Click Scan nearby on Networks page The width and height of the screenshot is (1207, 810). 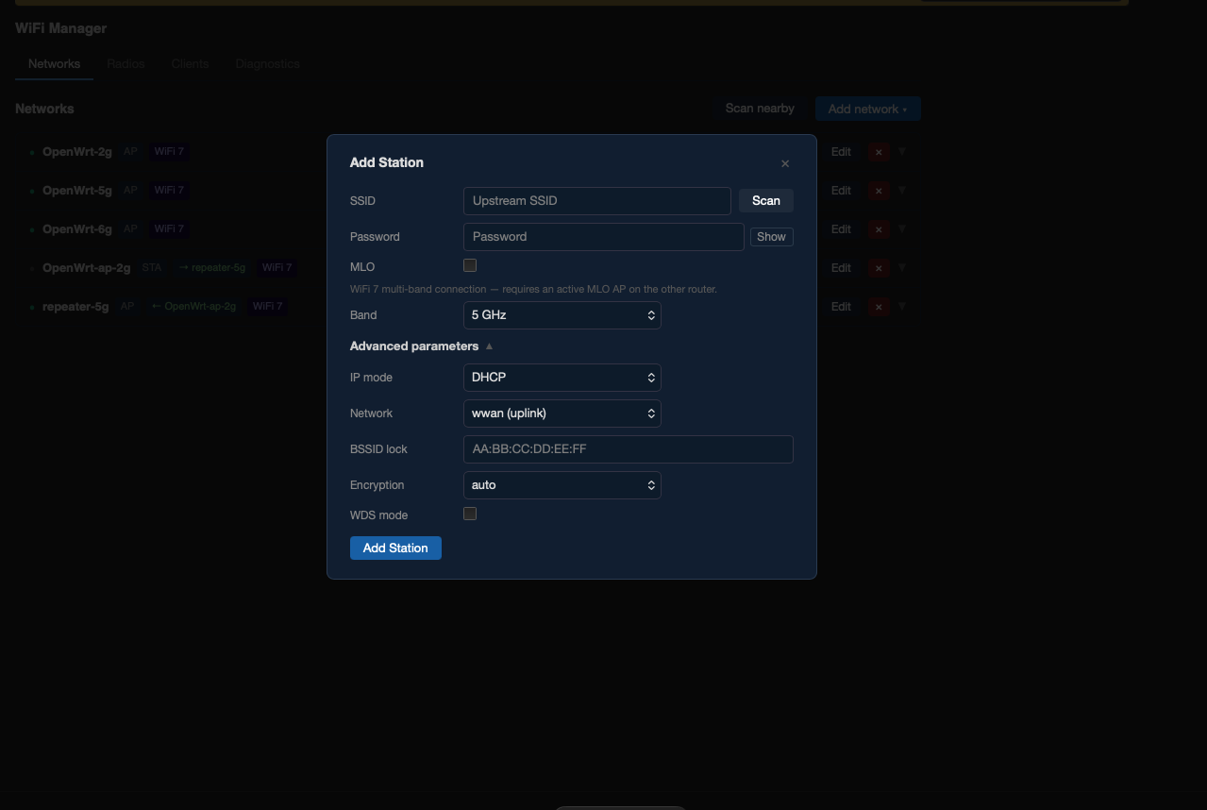pyautogui.click(x=760, y=109)
